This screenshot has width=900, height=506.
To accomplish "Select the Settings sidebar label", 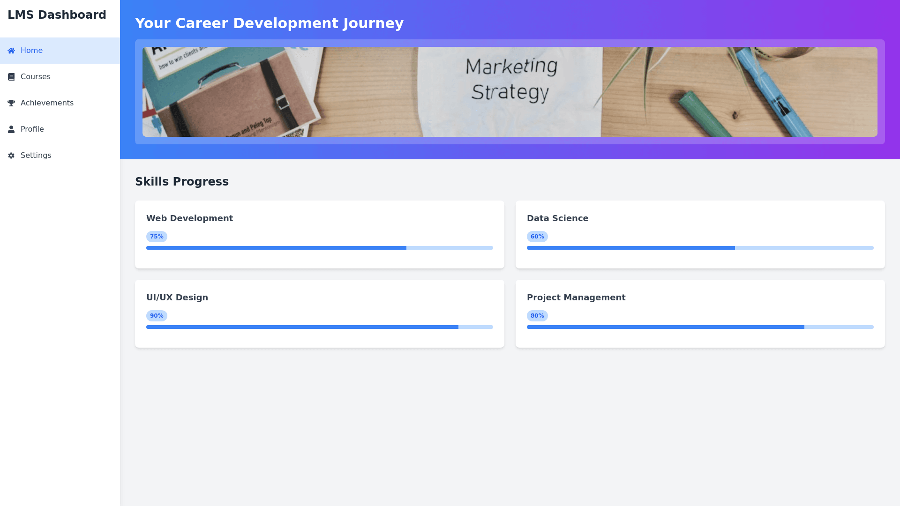I will coord(36,156).
